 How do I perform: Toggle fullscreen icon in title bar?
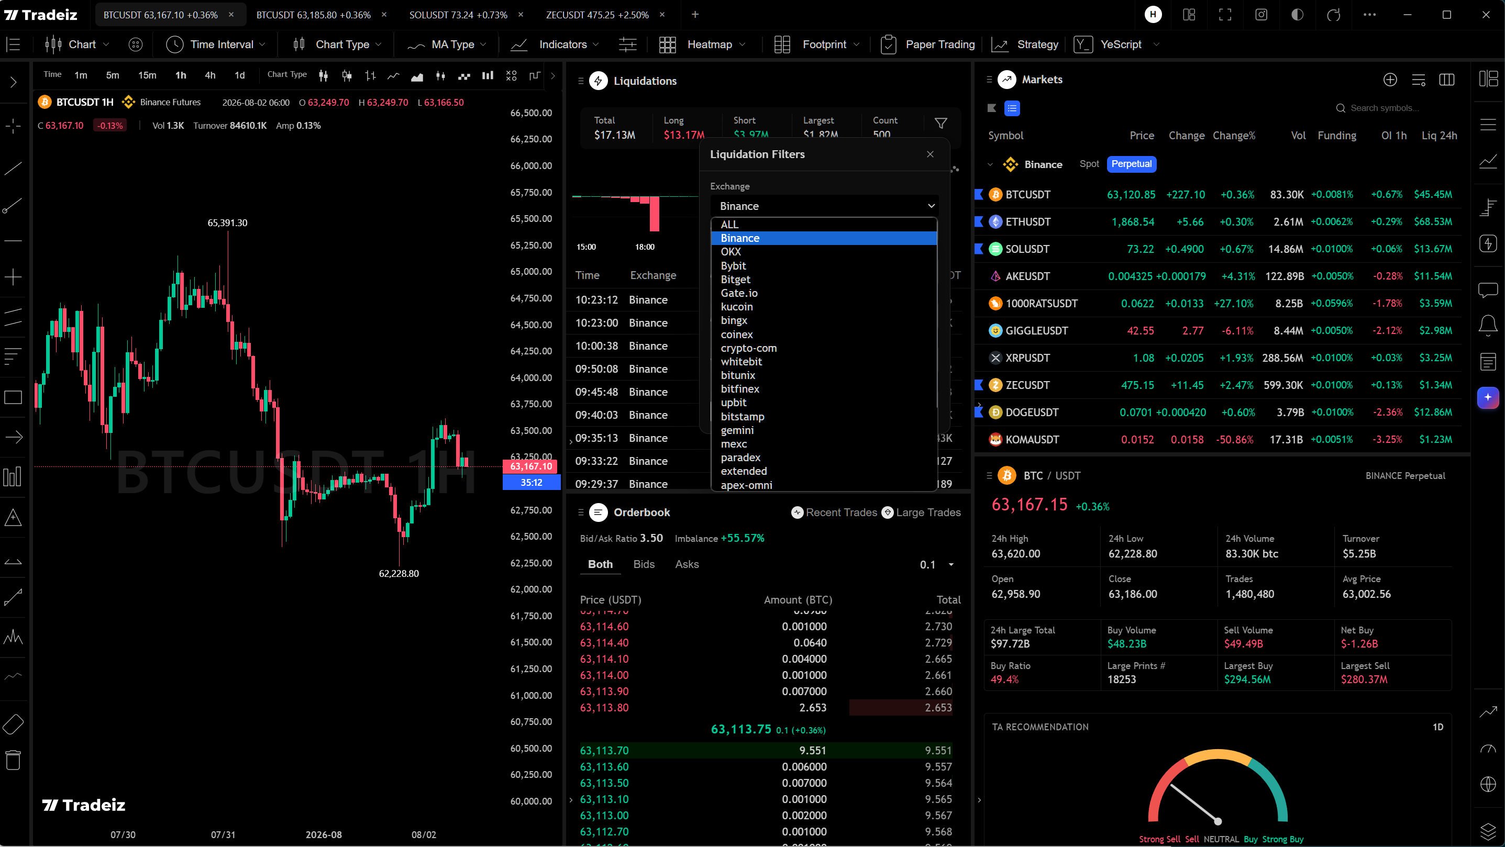1225,15
